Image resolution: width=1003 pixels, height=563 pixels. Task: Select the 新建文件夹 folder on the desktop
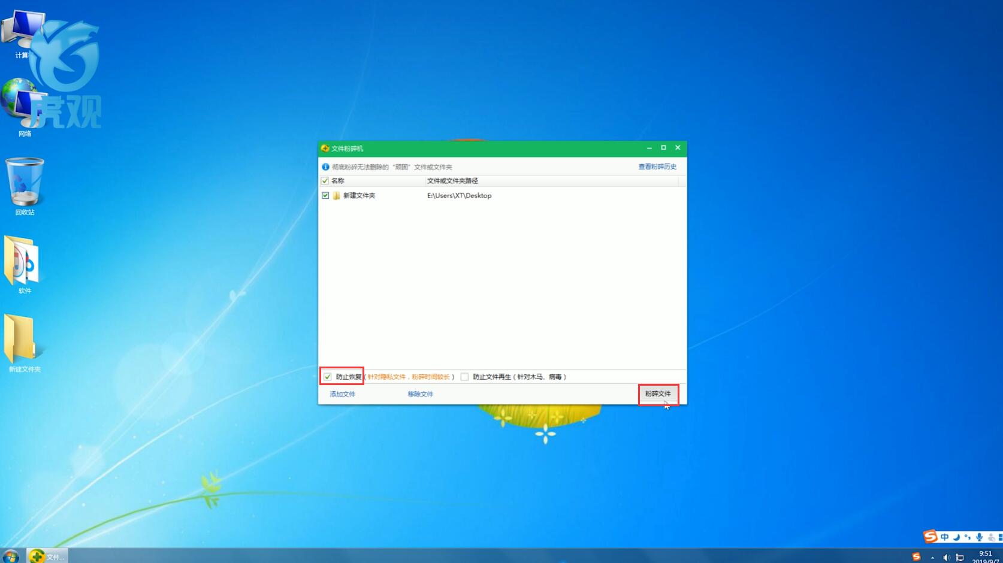(25, 343)
